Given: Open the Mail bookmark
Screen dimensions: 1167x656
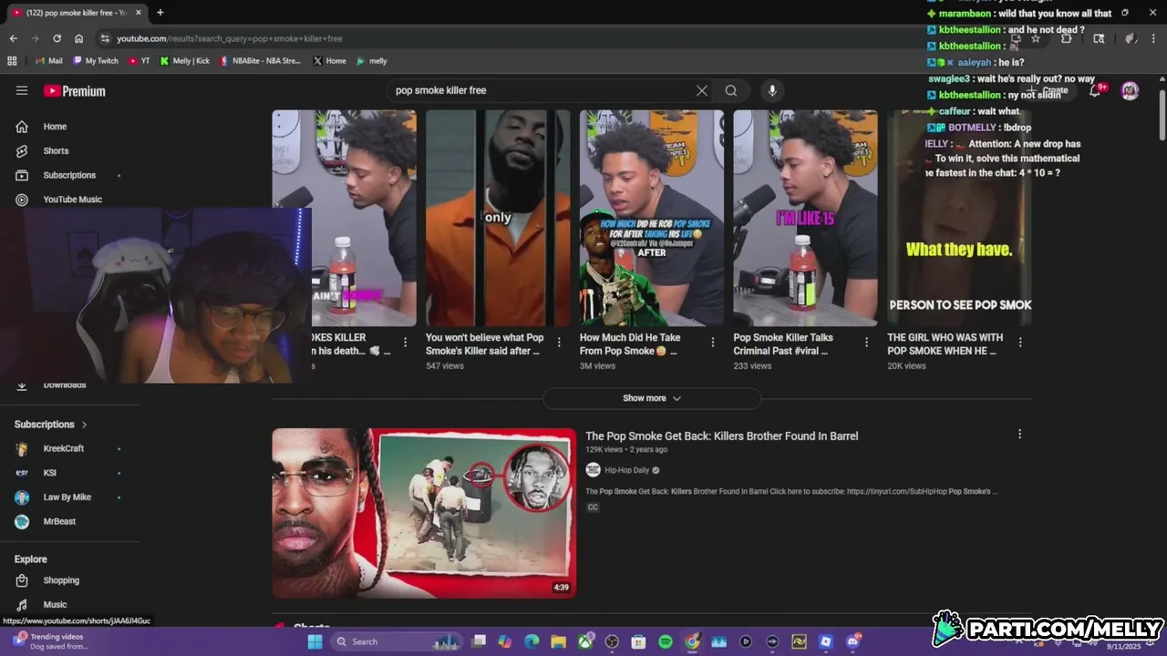Looking at the screenshot, I should (x=49, y=61).
